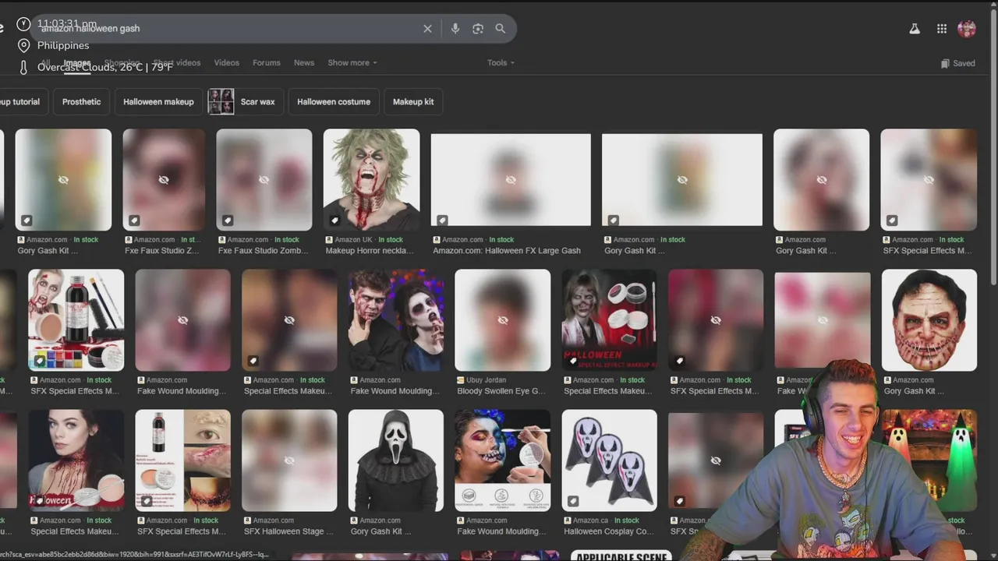Click the 'Ubuy Jordan' source label
Image resolution: width=998 pixels, height=561 pixels.
487,380
